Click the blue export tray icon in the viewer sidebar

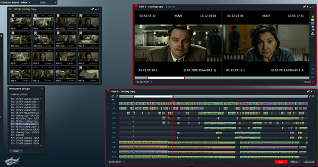(x=313, y=34)
